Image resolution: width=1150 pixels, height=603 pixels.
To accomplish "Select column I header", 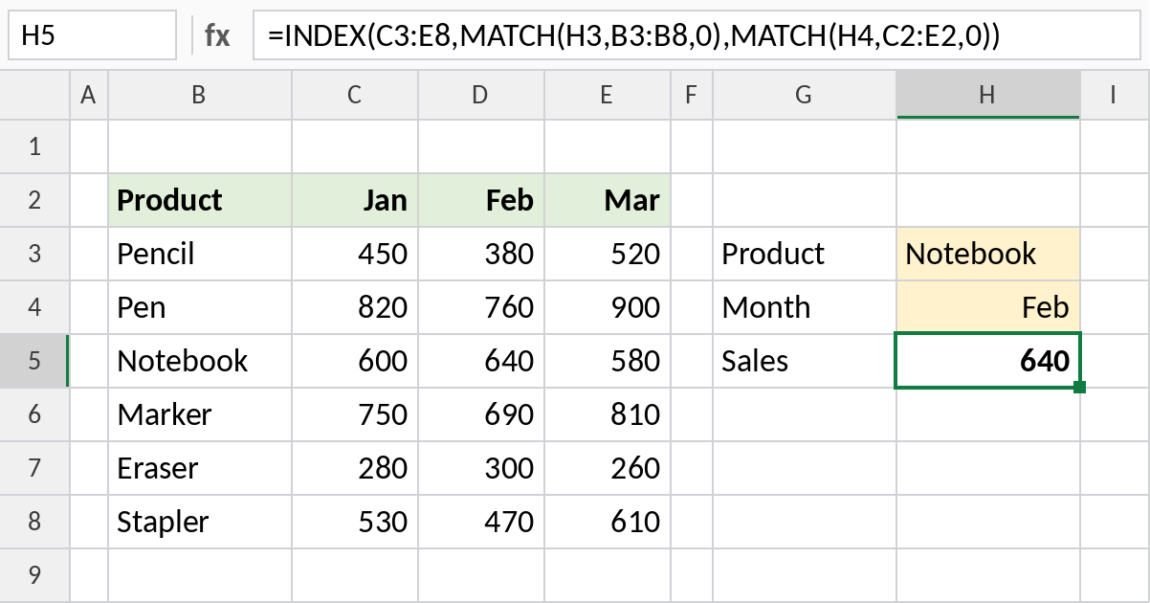I will (1115, 95).
